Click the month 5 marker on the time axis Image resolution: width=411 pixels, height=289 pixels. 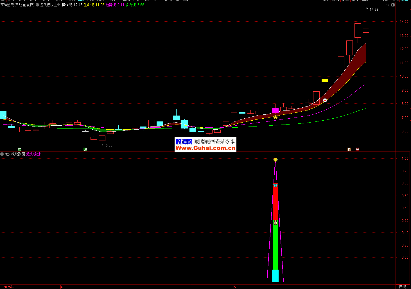(235, 287)
